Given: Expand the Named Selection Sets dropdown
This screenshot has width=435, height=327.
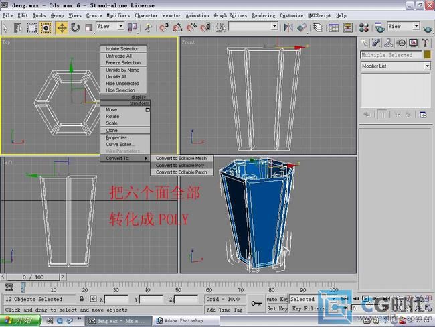Looking at the screenshot, I should click(274, 26).
